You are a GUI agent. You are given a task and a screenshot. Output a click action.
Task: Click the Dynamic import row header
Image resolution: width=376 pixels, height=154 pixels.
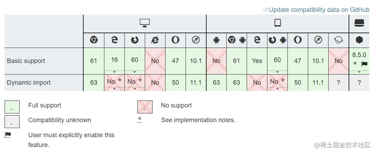point(29,83)
